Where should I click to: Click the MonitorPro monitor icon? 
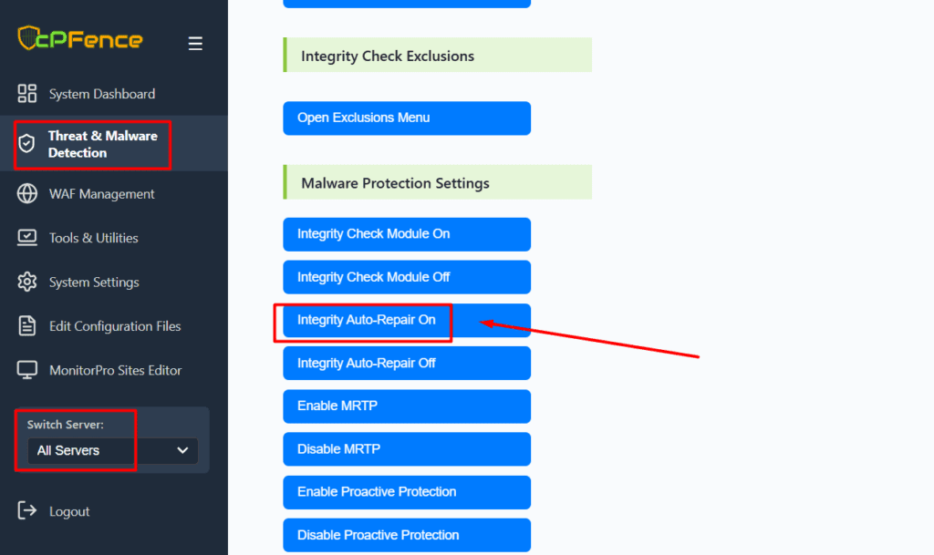pos(27,370)
